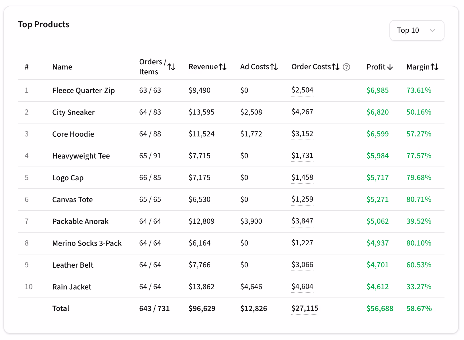Select the Logo Cap product name

68,178
